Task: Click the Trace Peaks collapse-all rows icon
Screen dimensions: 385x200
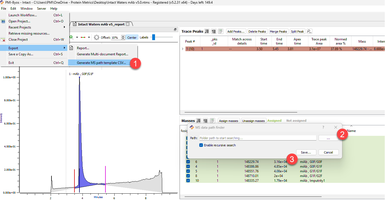Action: point(214,32)
